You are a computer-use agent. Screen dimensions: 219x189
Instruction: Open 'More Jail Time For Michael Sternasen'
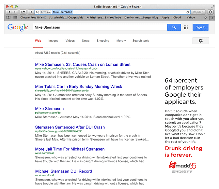tap(70, 149)
